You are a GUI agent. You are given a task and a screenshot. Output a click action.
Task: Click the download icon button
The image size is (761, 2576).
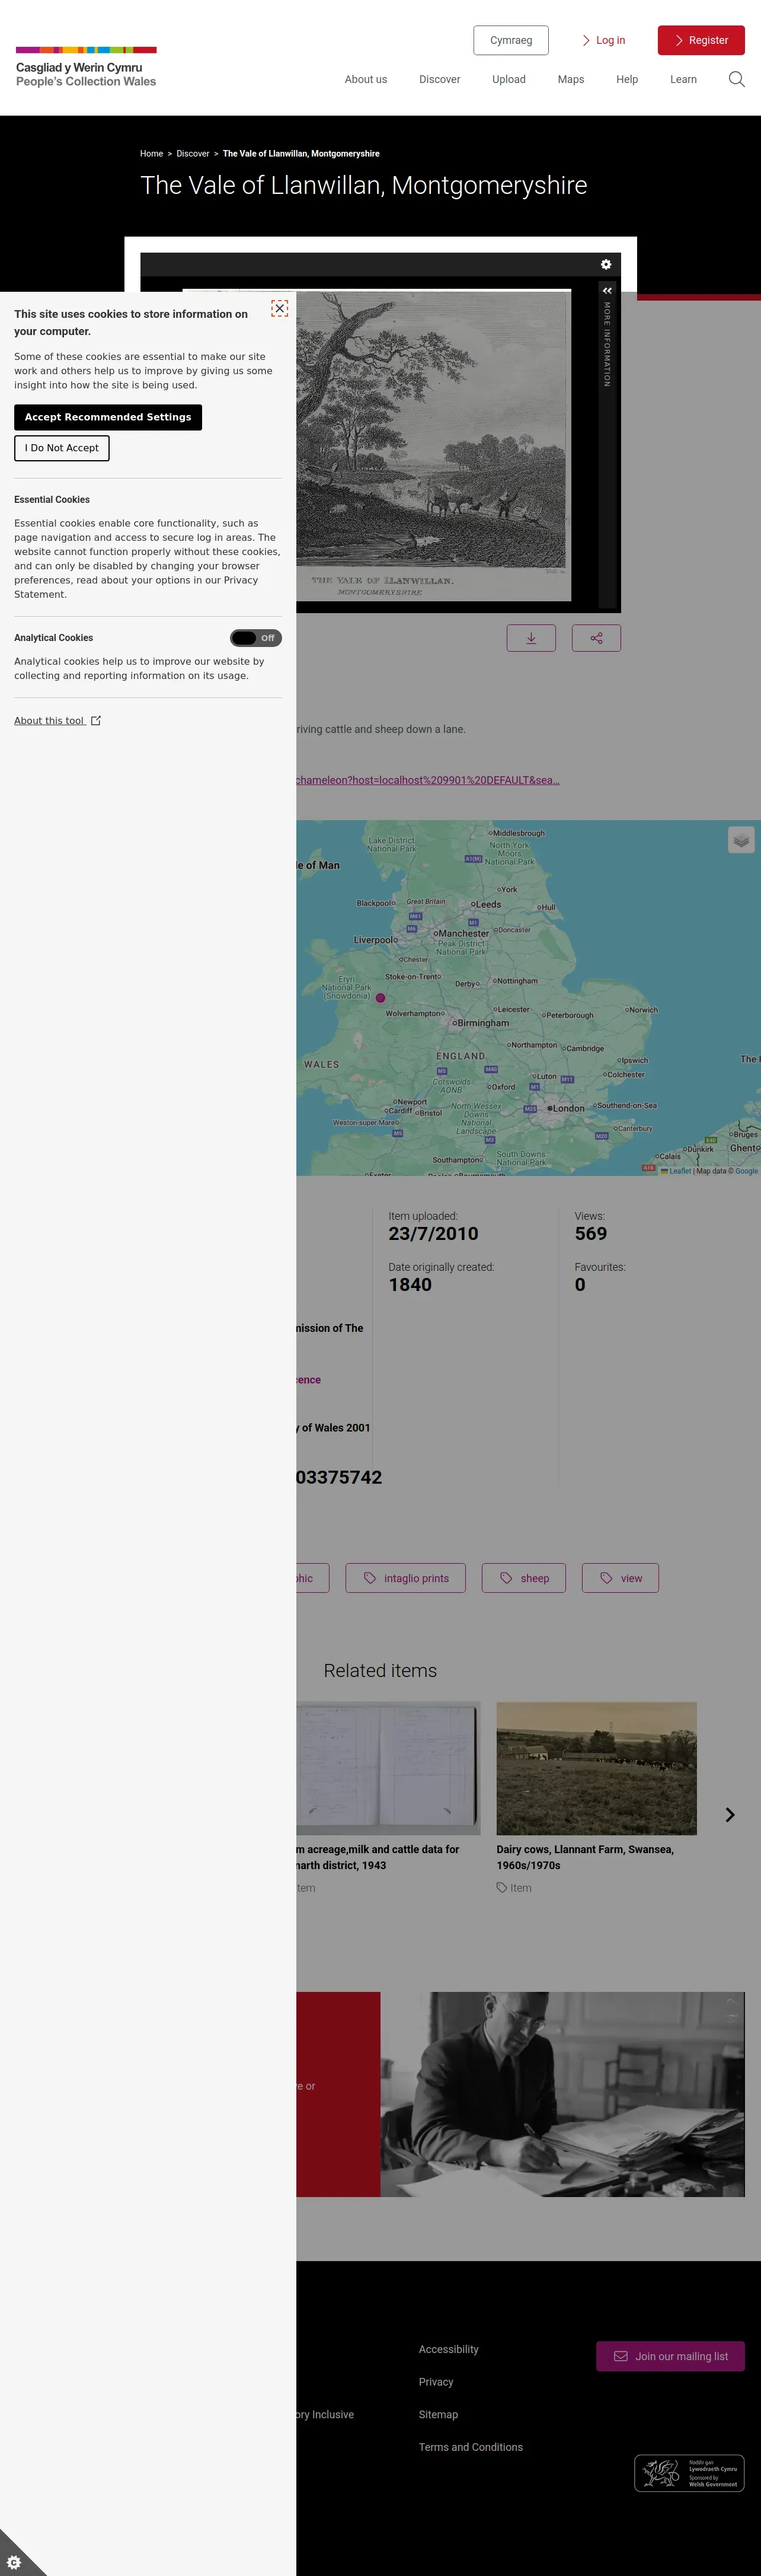pos(531,638)
